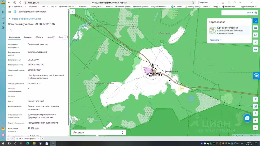Open the hamburger menu beside Геоинформационный портал

point(10,12)
